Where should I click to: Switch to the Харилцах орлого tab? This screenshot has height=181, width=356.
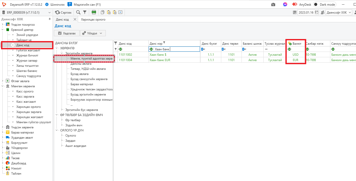93,20
